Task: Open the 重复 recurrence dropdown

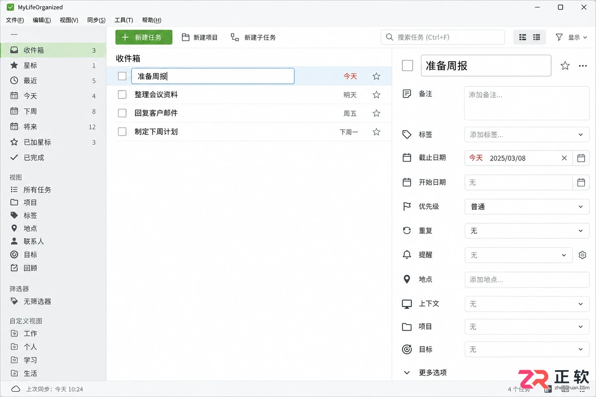Action: 527,231
